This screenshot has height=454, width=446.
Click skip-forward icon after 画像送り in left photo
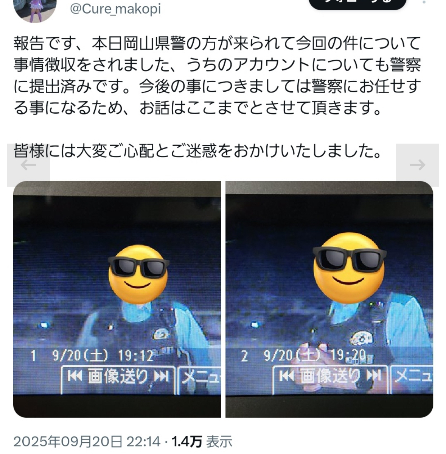coord(161,376)
